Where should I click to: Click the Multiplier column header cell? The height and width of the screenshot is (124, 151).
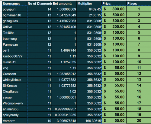click(x=89, y=3)
